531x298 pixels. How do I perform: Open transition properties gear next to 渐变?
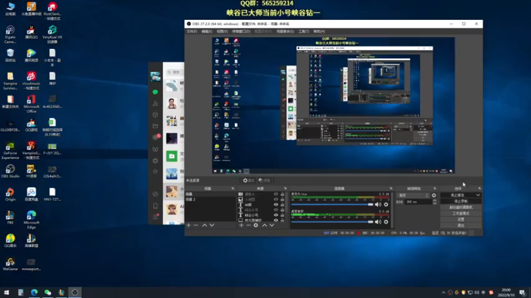click(434, 195)
